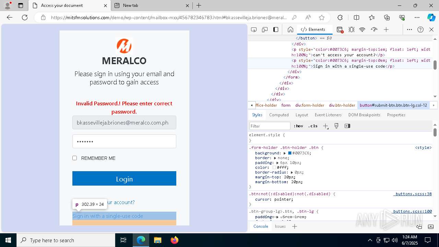The height and width of the screenshot is (247, 439).
Task: Click the blue Login button
Action: (124, 178)
